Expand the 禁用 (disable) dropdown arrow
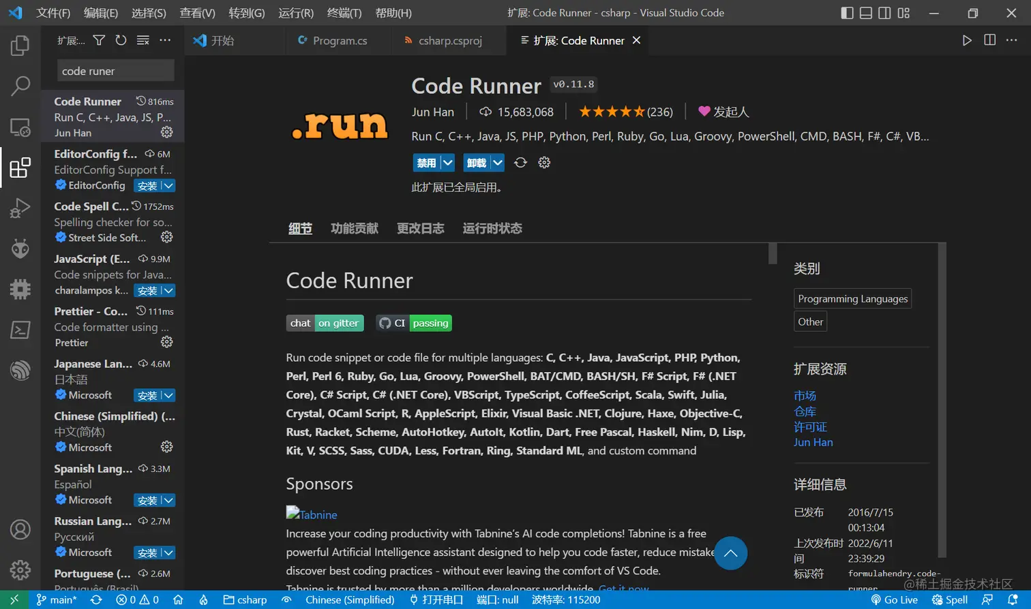 click(447, 163)
